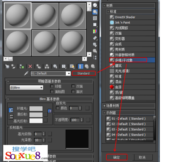Click the 高光反射 color swatch
Viewport: 170px width, 162px height.
36,121
